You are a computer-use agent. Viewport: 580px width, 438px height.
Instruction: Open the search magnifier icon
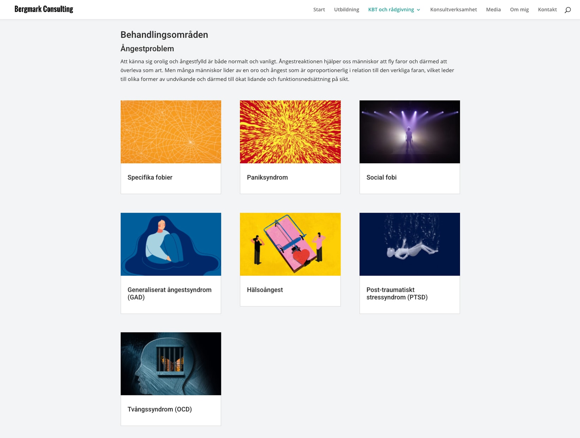click(568, 10)
